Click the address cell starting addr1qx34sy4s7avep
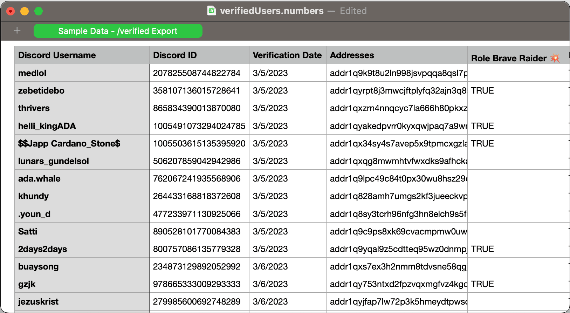Image resolution: width=570 pixels, height=313 pixels. point(397,143)
